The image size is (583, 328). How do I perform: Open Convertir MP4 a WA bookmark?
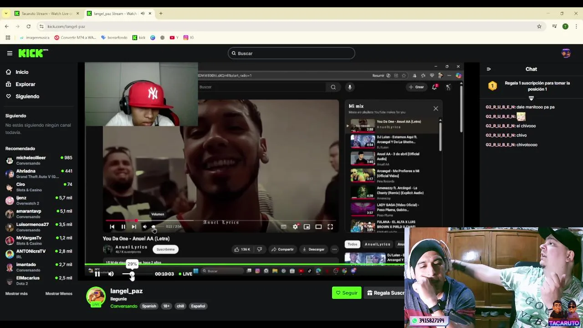75,37
